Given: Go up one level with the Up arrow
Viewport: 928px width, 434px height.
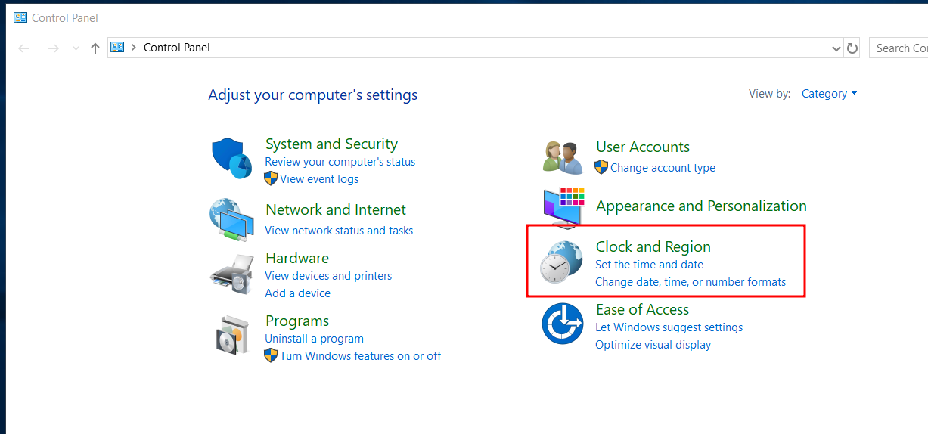Looking at the screenshot, I should coord(95,48).
